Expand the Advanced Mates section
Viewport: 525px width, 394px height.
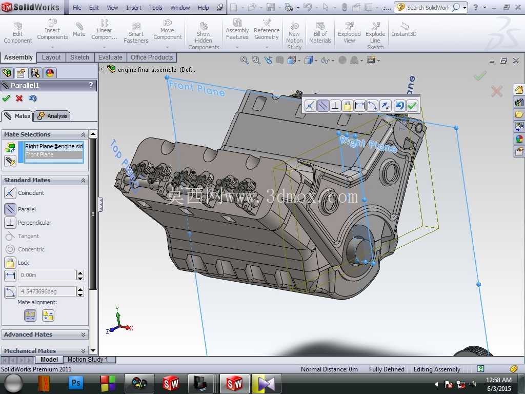tap(83, 334)
